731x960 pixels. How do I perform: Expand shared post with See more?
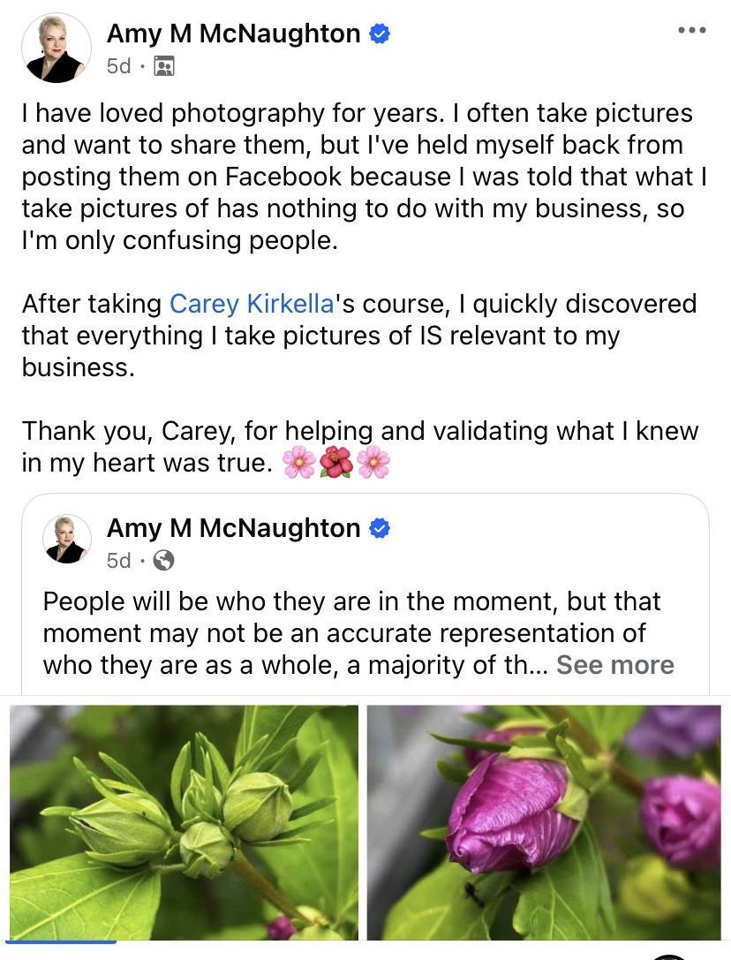(x=614, y=665)
